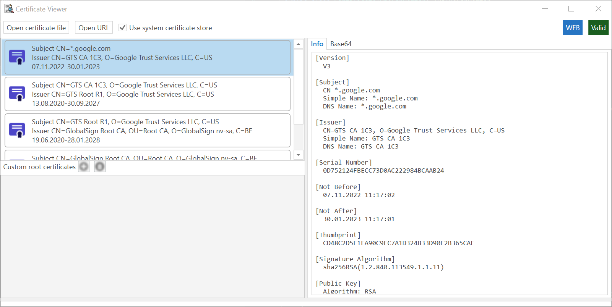Click Open certificate file button

pyautogui.click(x=36, y=27)
